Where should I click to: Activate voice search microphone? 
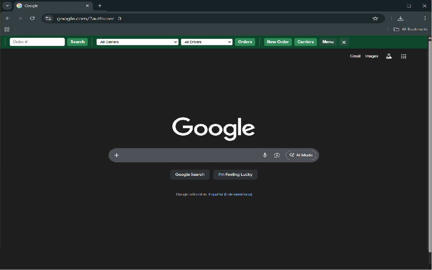tap(265, 155)
